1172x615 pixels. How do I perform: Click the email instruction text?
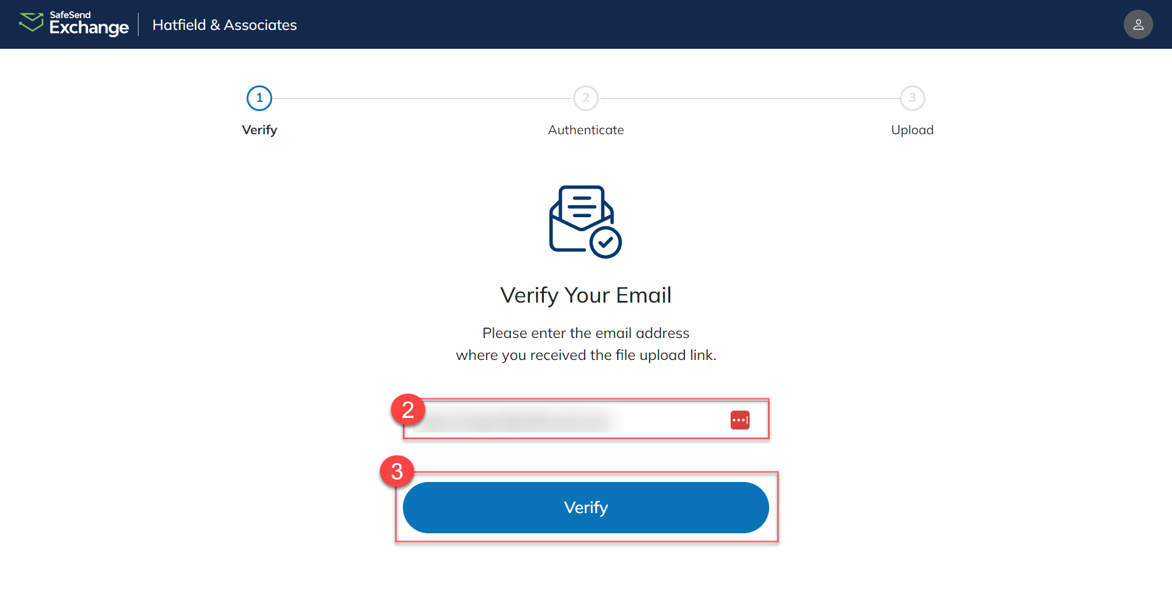click(x=585, y=343)
